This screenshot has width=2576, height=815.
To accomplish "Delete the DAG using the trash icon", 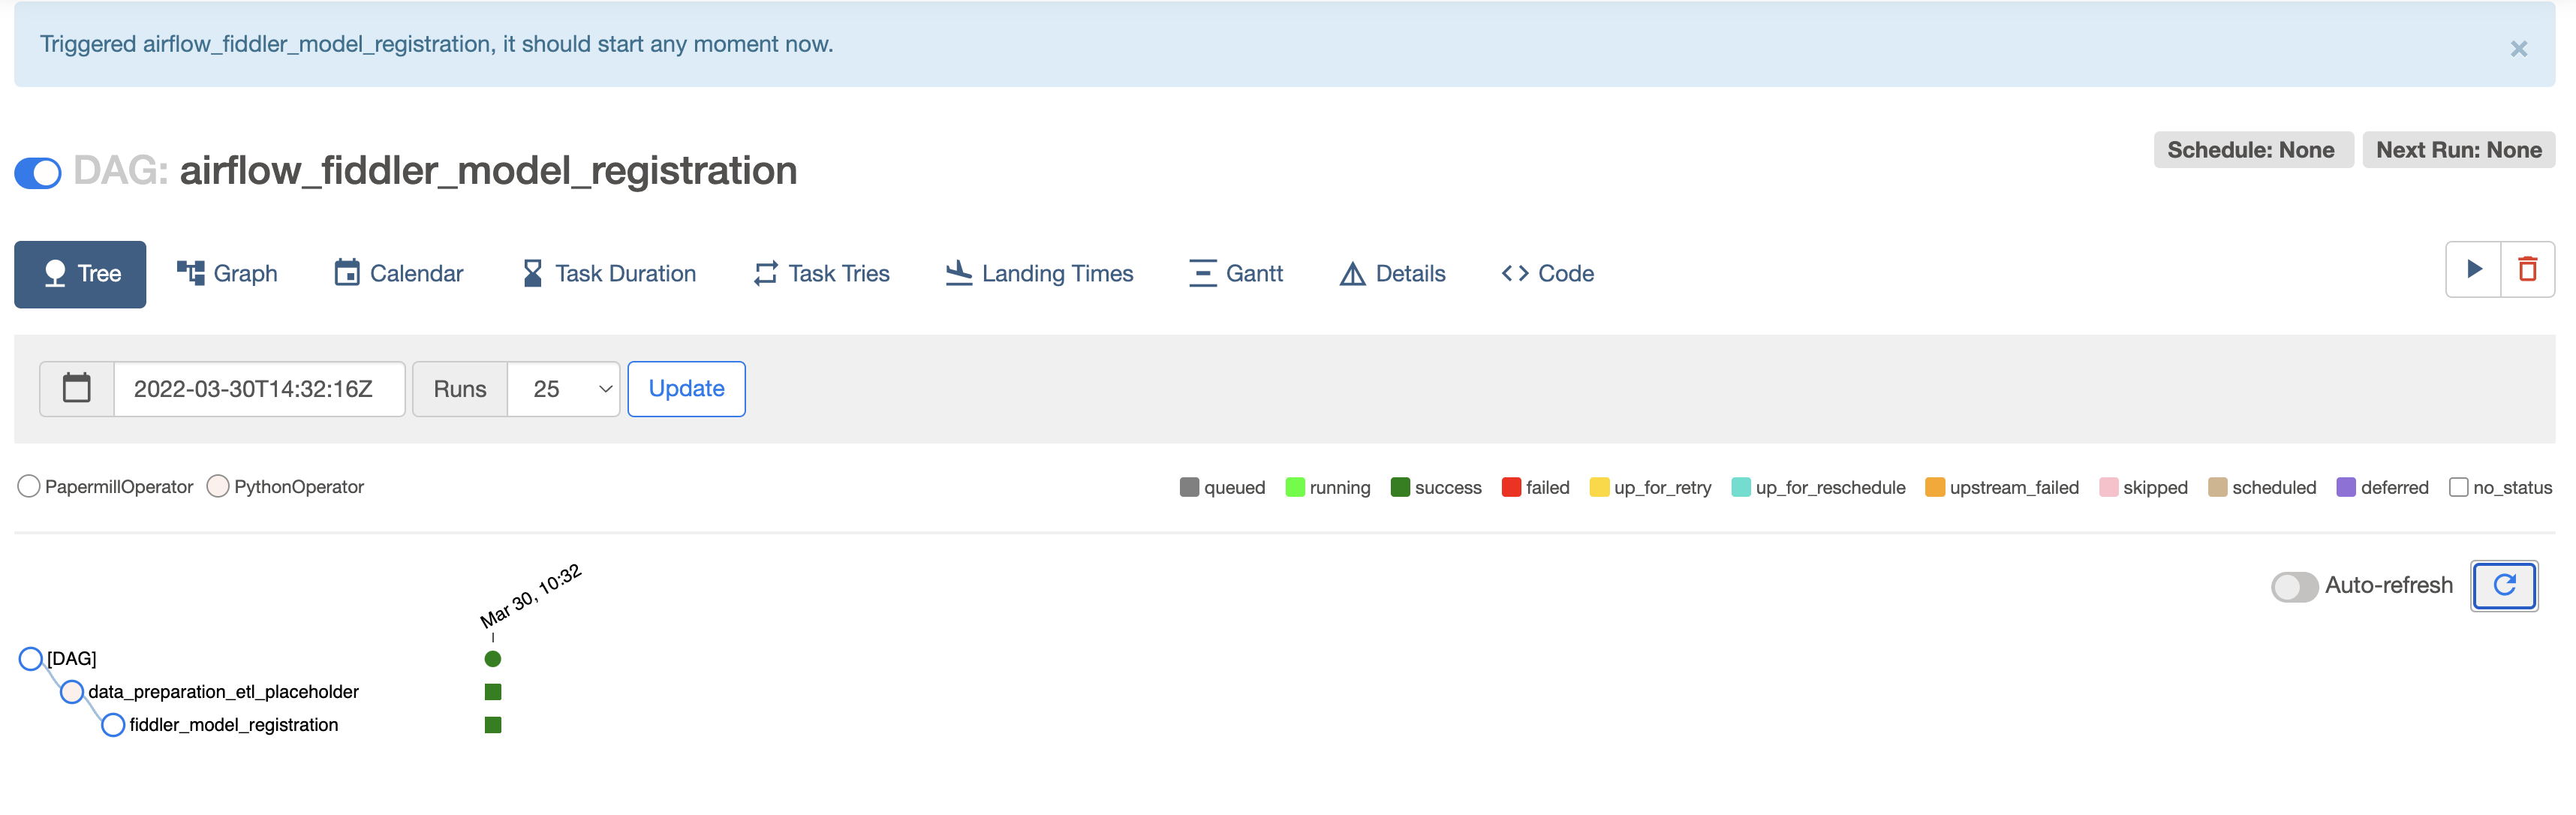I will (x=2527, y=269).
